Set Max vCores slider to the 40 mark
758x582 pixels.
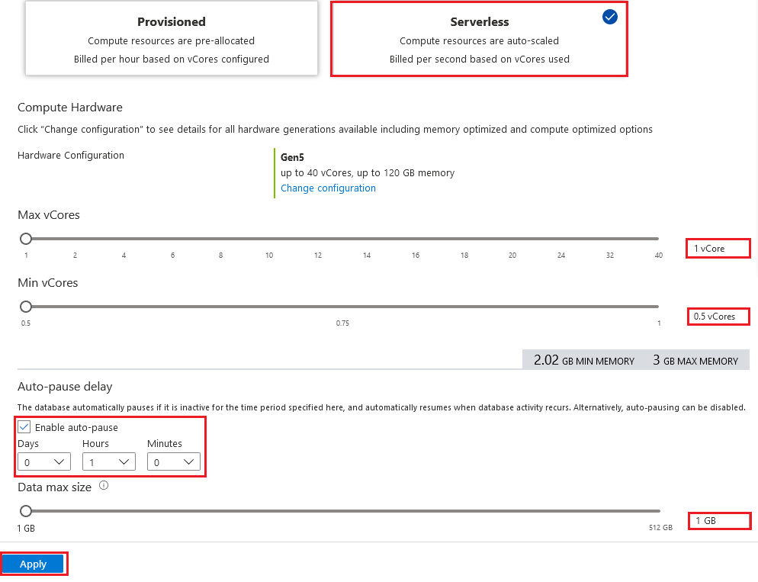click(x=658, y=238)
